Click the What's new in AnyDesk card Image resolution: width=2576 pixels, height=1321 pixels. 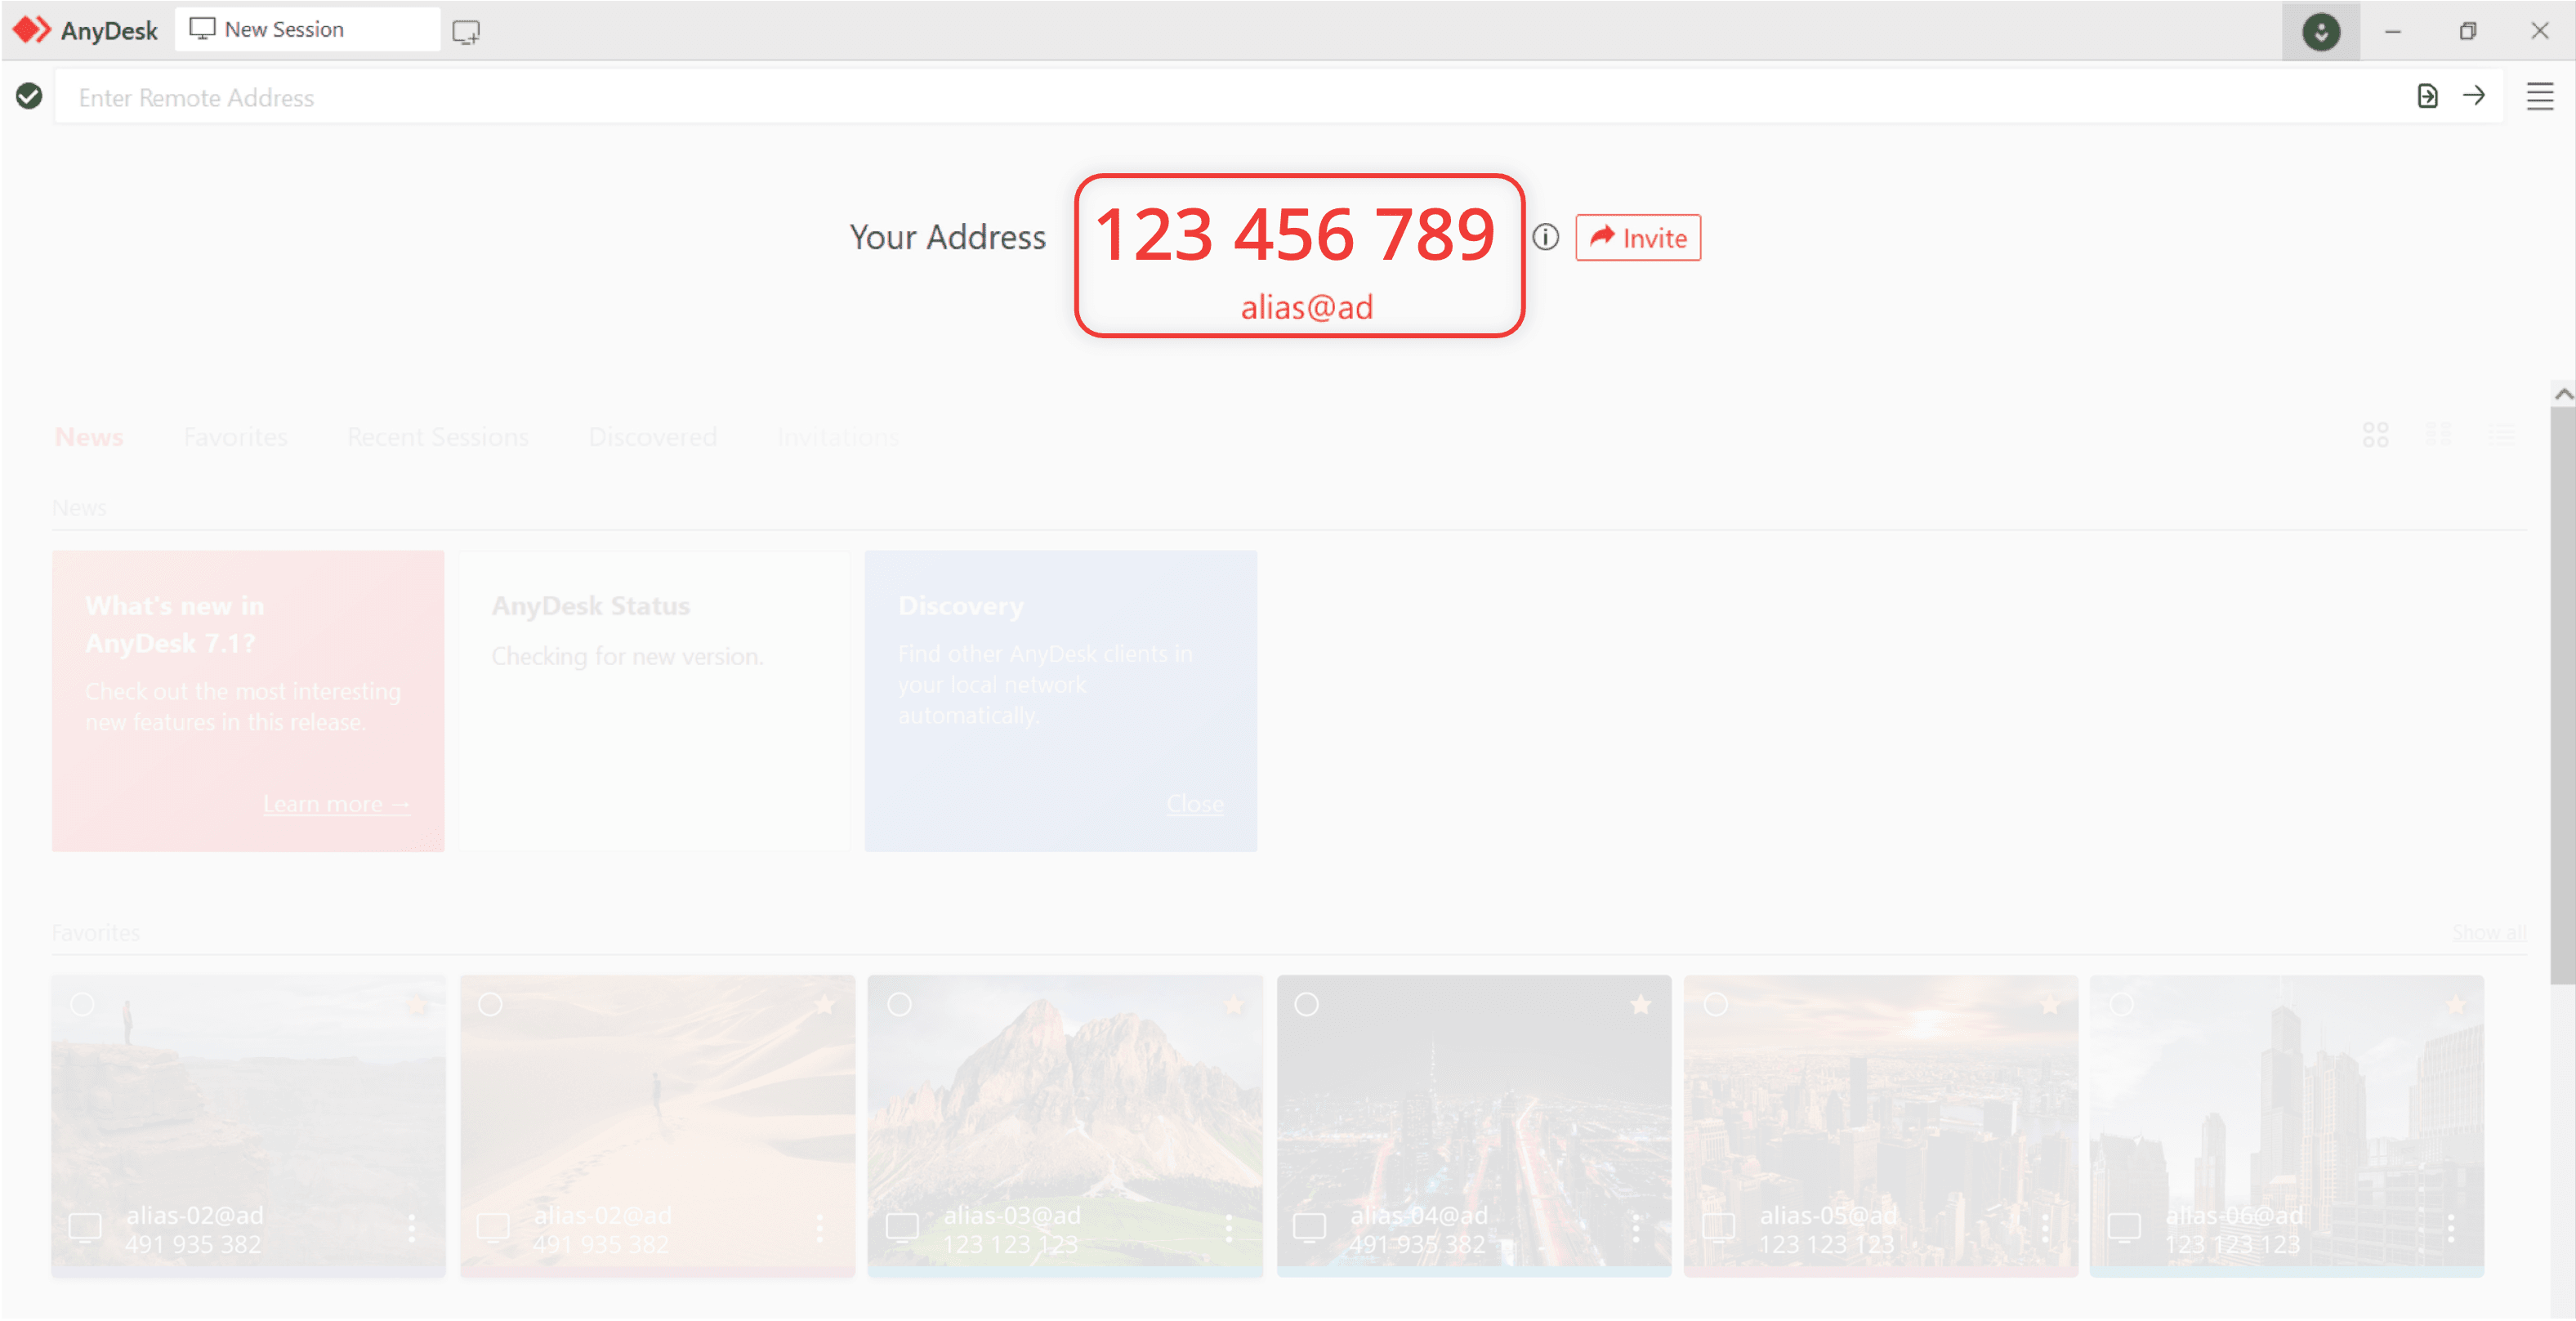[248, 701]
